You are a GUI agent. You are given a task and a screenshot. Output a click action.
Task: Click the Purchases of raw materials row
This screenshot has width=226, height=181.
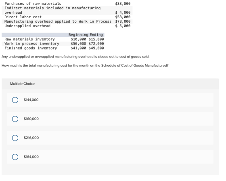[x=67, y=4]
